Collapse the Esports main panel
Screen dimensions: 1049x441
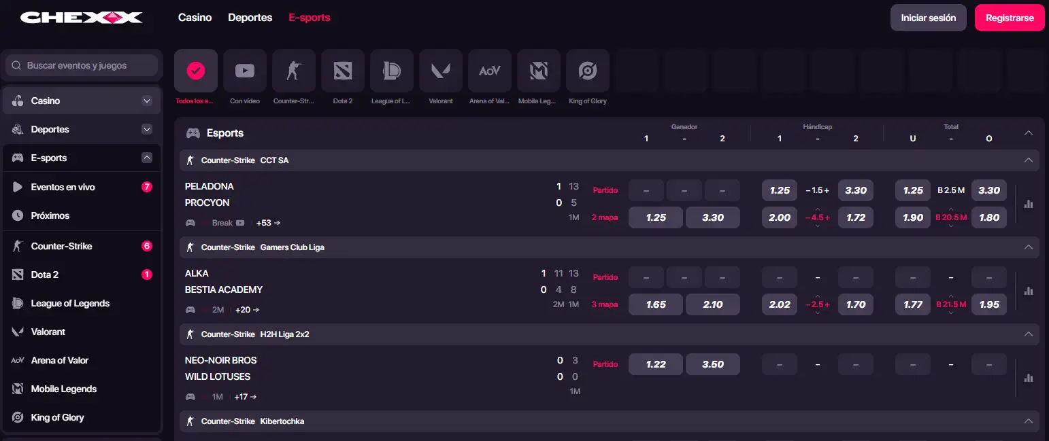(1029, 133)
